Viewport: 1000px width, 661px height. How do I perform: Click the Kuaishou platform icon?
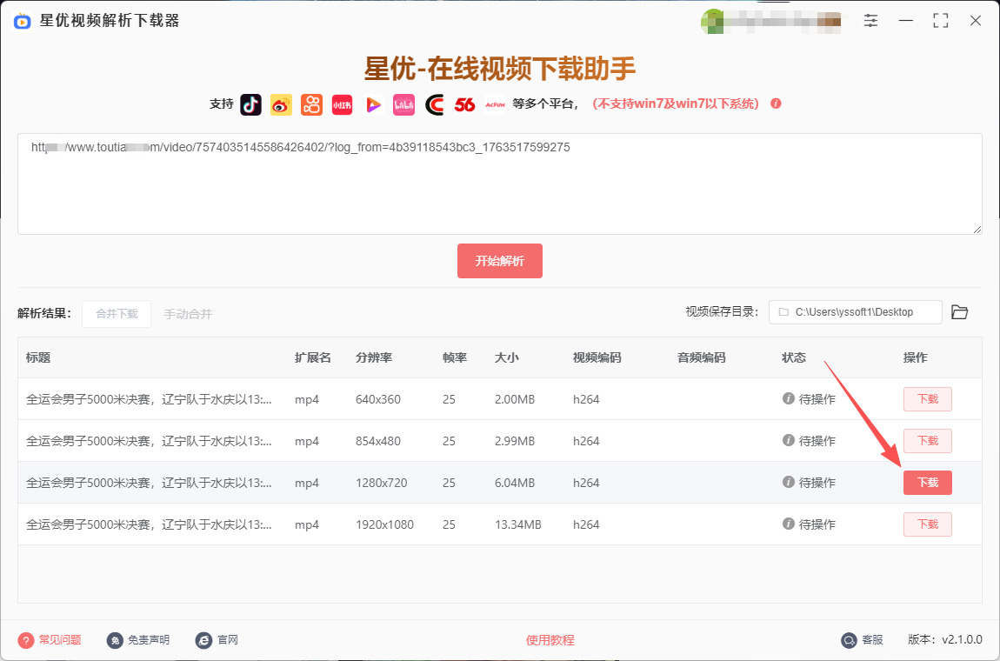(311, 104)
